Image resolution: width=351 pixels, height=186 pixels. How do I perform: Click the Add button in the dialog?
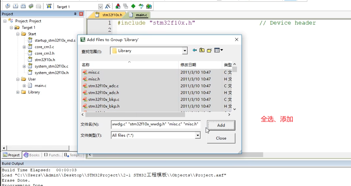pyautogui.click(x=221, y=125)
